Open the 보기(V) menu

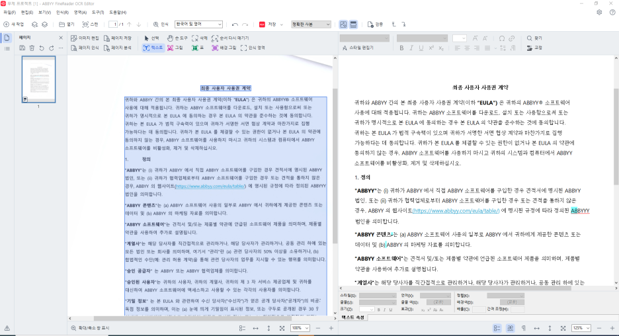[x=44, y=13]
